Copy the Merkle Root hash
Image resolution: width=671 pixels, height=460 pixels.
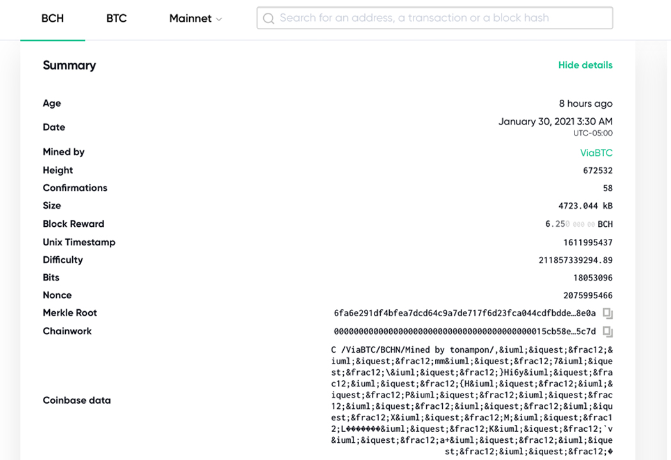(608, 313)
